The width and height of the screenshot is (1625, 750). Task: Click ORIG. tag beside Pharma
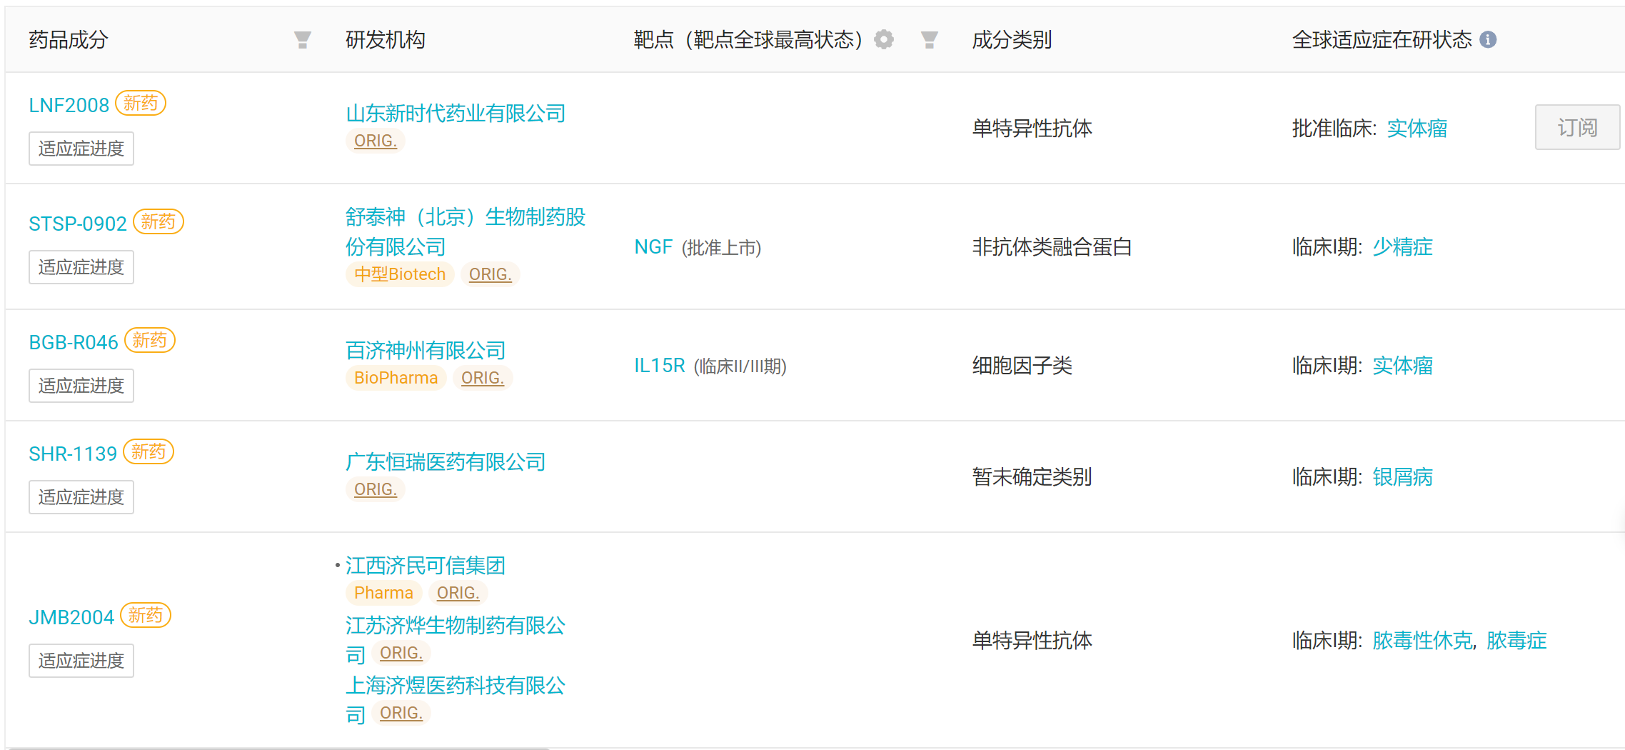458,593
